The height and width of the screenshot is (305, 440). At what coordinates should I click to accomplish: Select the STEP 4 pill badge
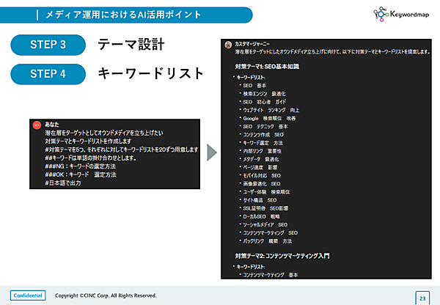(48, 74)
